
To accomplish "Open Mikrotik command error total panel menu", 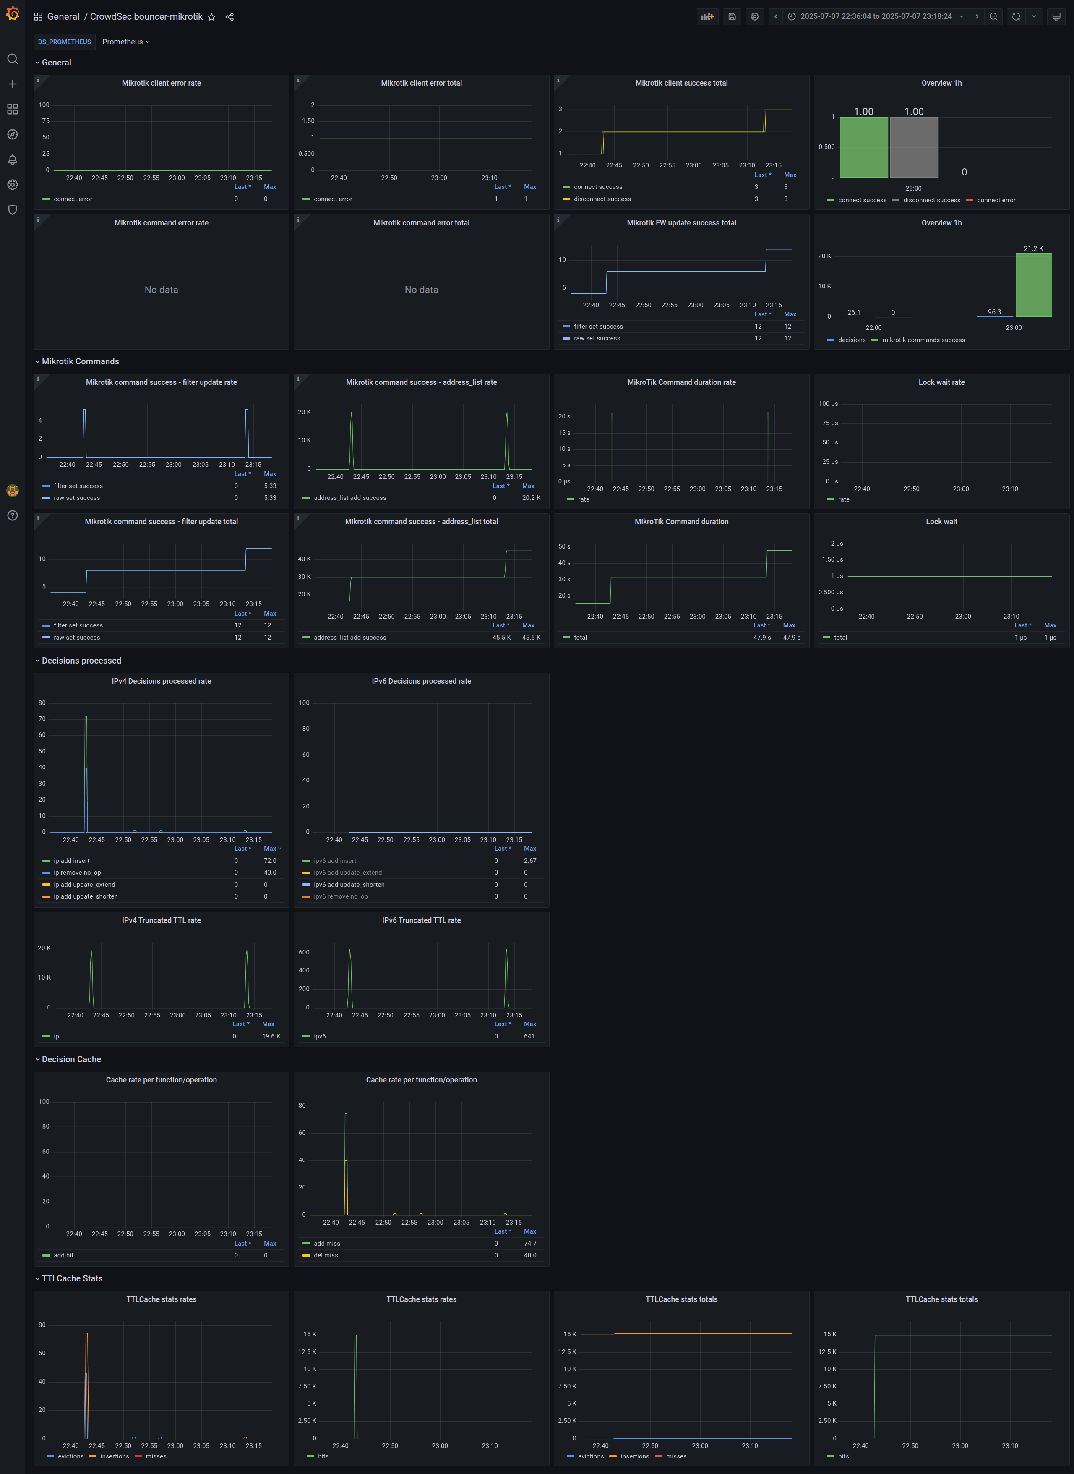I will [421, 223].
